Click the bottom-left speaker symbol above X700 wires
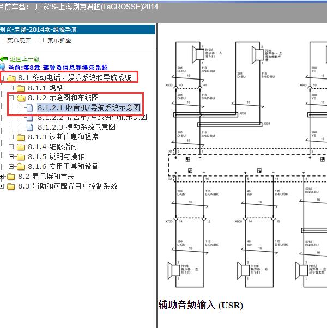The height and width of the screenshot is (328, 327). coord(174,270)
